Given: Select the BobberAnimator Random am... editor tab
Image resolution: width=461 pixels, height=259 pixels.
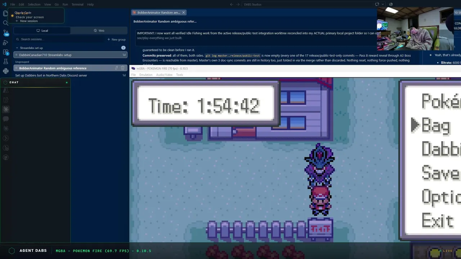Looking at the screenshot, I should [158, 13].
